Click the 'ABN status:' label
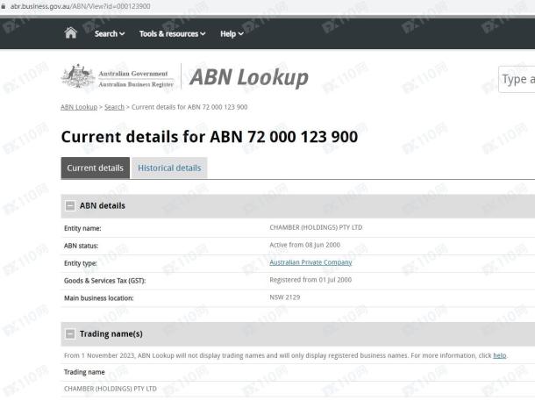The width and height of the screenshot is (535, 401). click(x=82, y=246)
